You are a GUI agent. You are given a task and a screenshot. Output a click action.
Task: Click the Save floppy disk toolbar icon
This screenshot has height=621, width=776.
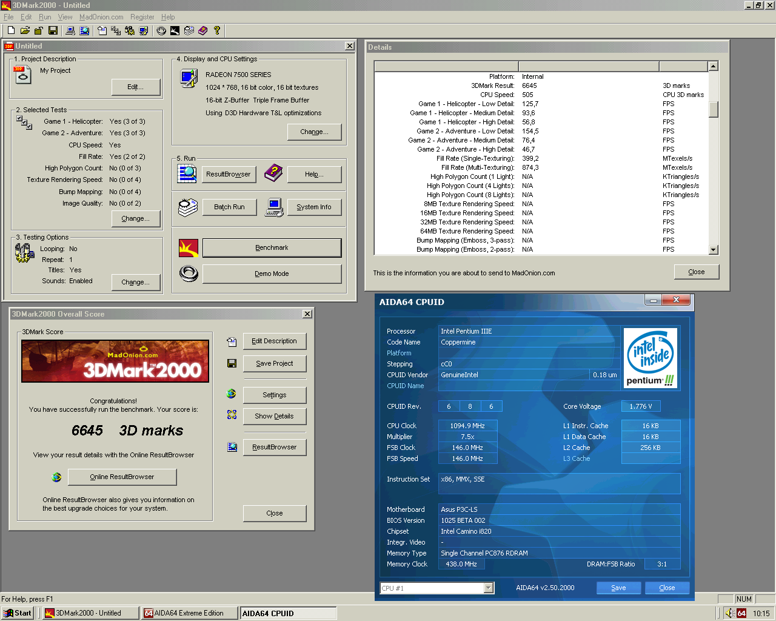[53, 30]
